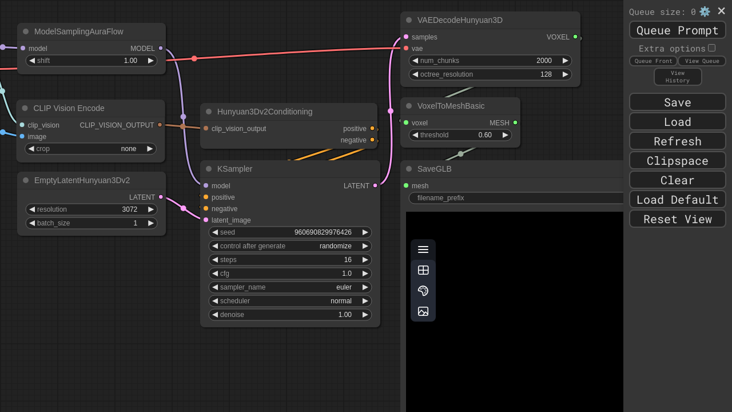Click the View Queue button
This screenshot has height=412, width=732.
(x=702, y=61)
